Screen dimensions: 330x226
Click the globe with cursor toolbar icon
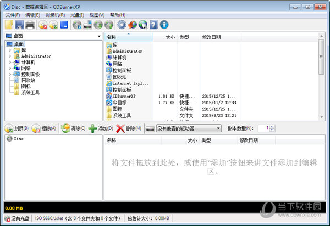coord(143,25)
